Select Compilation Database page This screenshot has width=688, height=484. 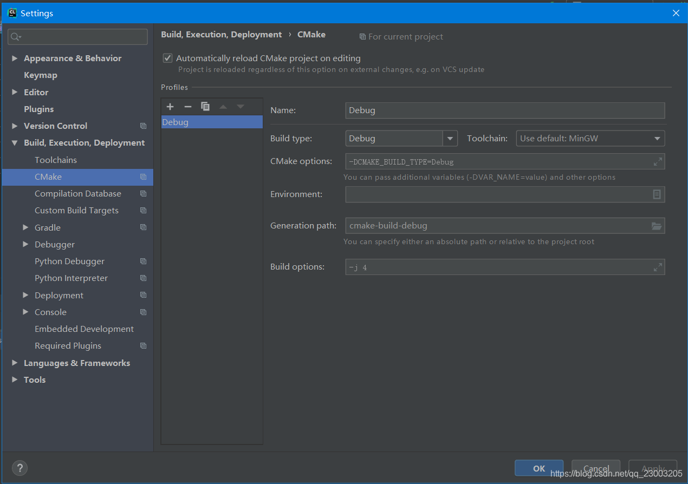[77, 194]
